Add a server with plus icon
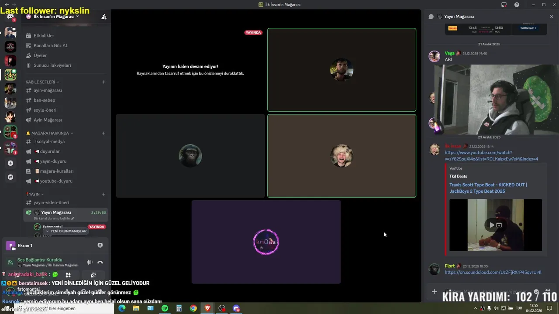This screenshot has height=314, width=559. tap(10, 163)
